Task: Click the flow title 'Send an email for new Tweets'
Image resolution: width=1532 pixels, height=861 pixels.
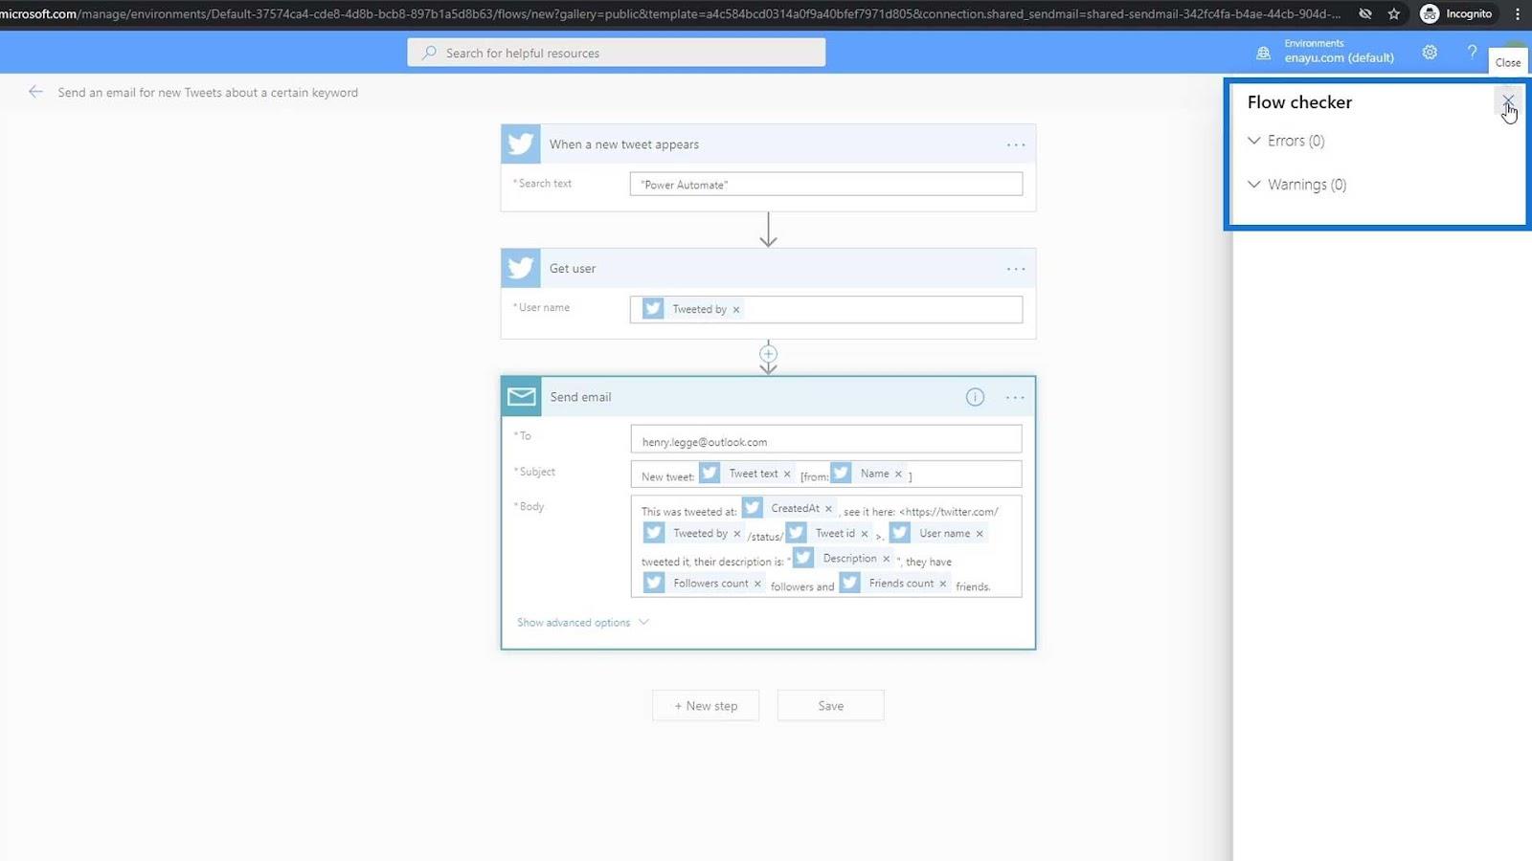Action: click(x=208, y=93)
